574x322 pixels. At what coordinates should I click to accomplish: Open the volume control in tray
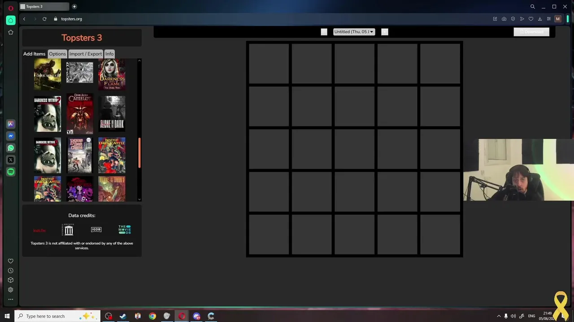tap(513, 316)
